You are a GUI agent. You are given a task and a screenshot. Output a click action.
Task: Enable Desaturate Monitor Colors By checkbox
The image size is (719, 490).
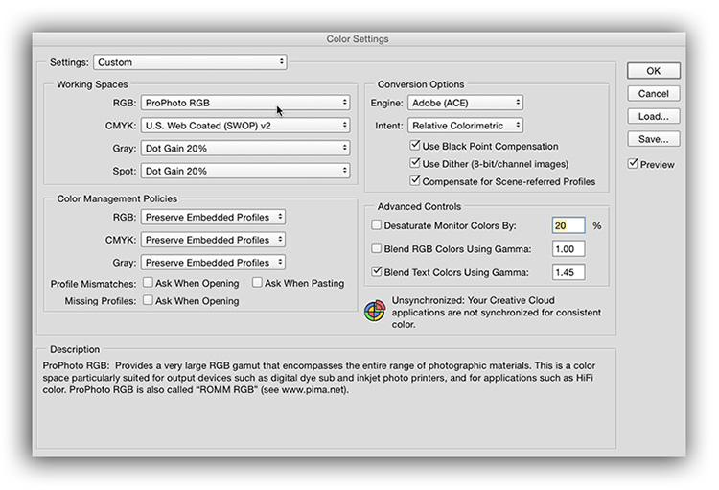pos(377,224)
